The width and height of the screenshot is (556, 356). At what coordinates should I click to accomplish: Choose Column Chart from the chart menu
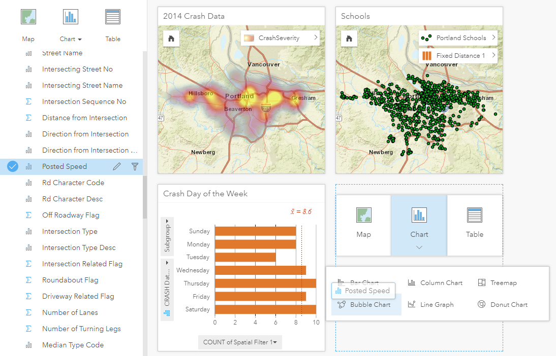(435, 283)
